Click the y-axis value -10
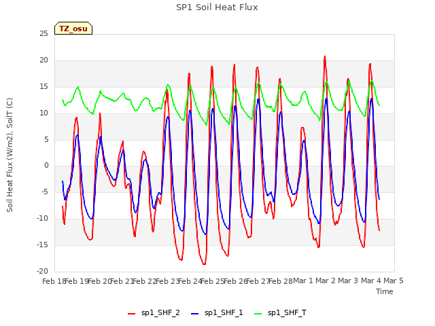The width and height of the screenshot is (435, 326). [x=43, y=219]
